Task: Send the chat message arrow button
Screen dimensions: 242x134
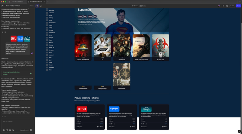Action: (31, 130)
